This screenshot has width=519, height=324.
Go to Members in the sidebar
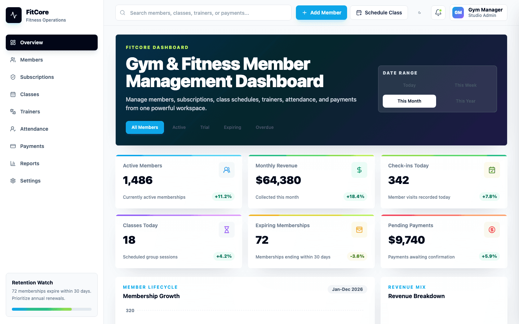52,60
